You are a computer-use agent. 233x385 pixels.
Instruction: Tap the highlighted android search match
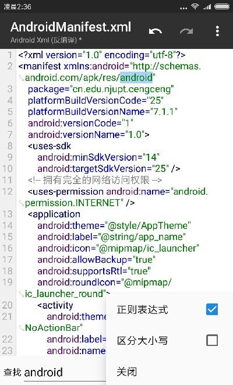pos(136,77)
